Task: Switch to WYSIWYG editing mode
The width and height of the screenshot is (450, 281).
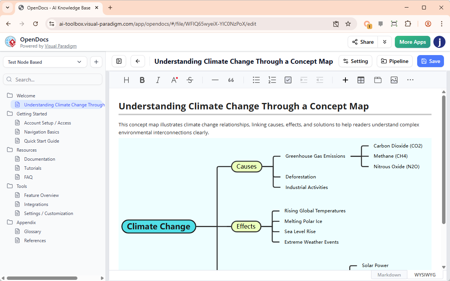Action: 425,275
